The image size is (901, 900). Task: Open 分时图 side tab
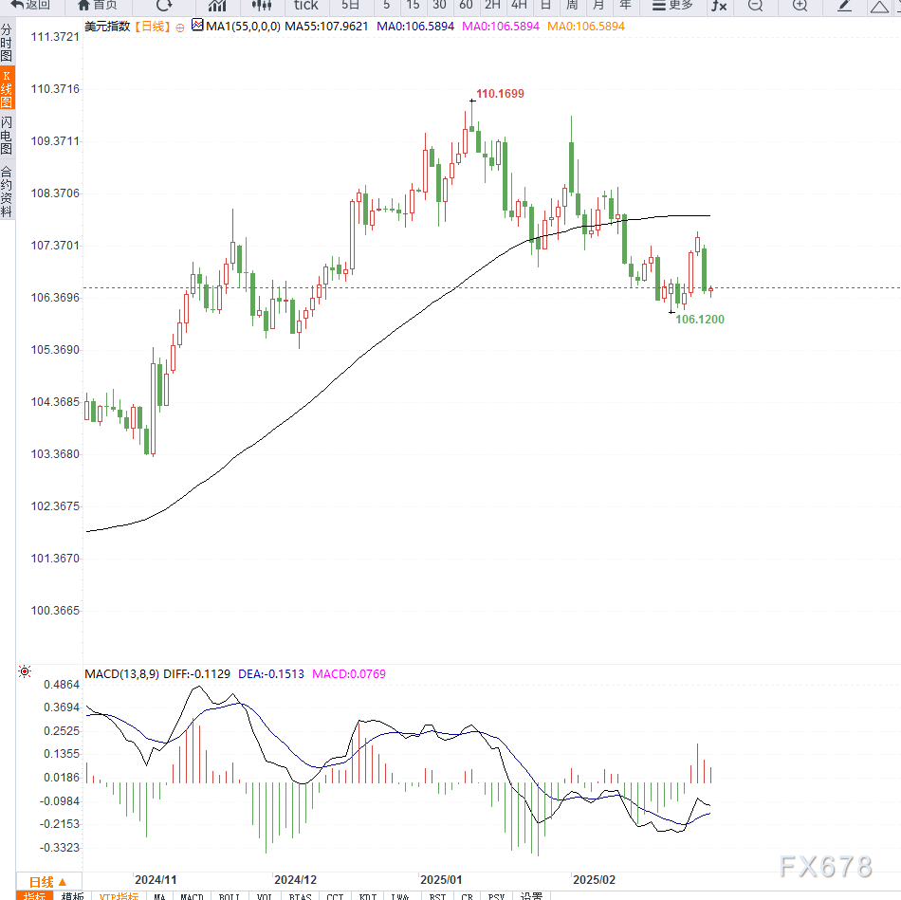[x=7, y=42]
